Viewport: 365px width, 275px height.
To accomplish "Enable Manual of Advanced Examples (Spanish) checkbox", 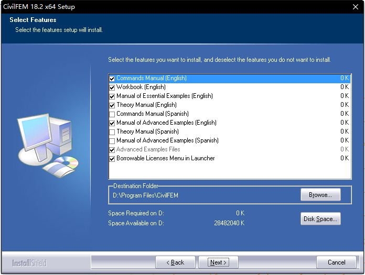I will [x=112, y=141].
